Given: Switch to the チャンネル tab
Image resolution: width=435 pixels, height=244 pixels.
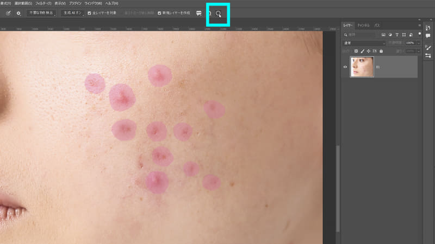Looking at the screenshot, I should point(363,25).
